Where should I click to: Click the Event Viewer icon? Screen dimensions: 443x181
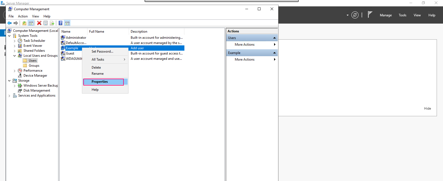(x=20, y=46)
